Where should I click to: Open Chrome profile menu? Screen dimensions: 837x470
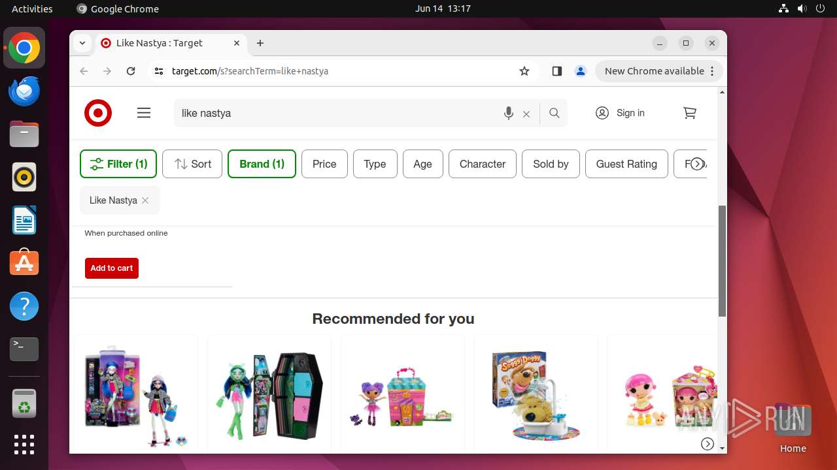[x=581, y=71]
